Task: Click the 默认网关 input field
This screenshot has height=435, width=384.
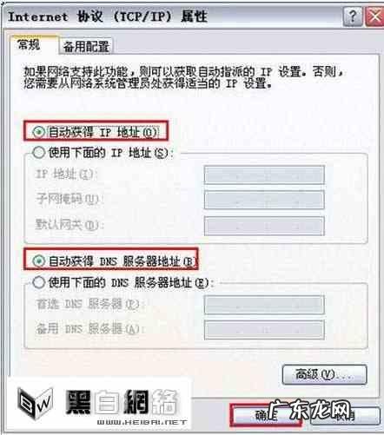Action: 264,226
